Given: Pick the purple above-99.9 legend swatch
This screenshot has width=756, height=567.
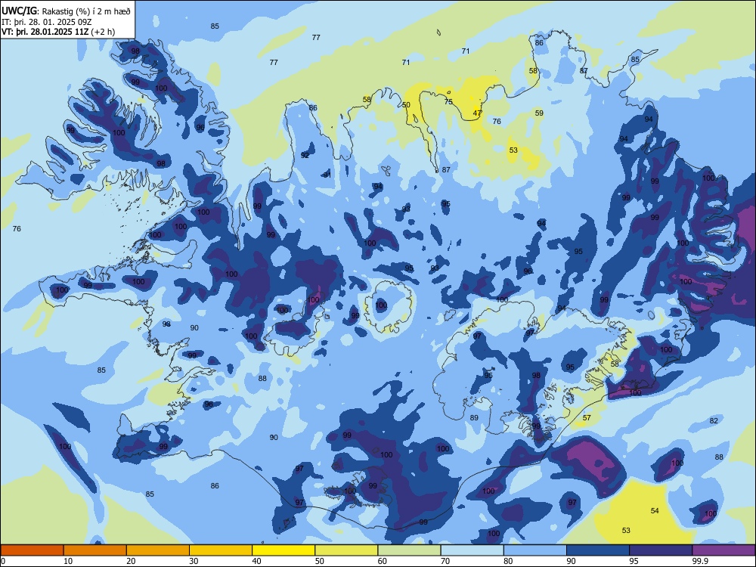Looking at the screenshot, I should (x=723, y=550).
